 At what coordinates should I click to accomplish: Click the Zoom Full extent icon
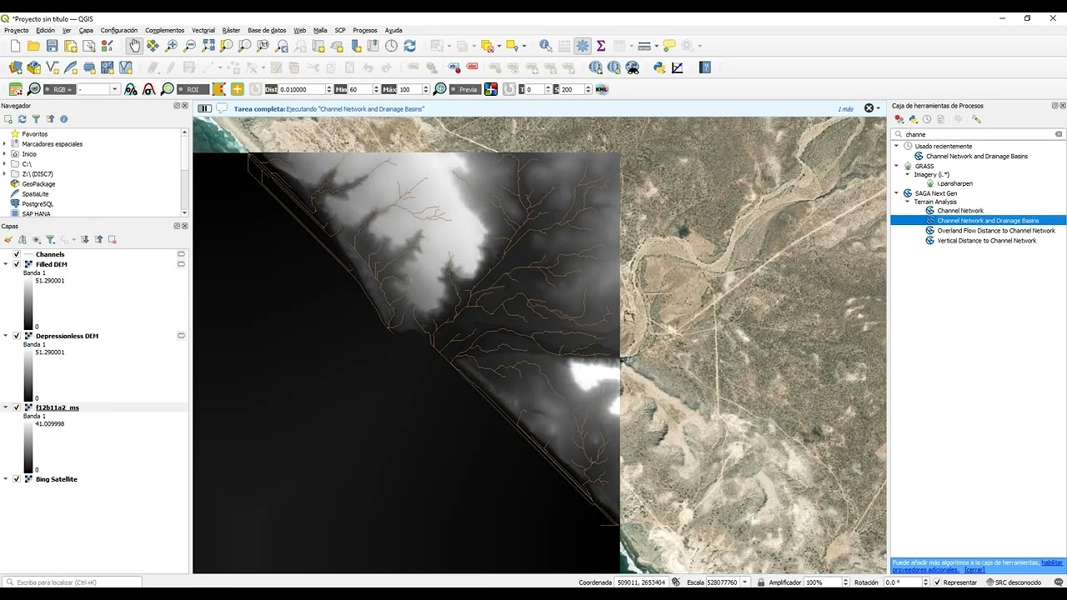(208, 46)
